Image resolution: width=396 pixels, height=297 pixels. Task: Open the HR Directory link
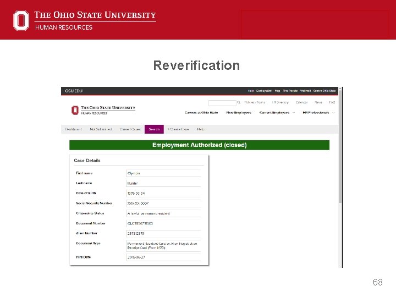tap(280, 102)
